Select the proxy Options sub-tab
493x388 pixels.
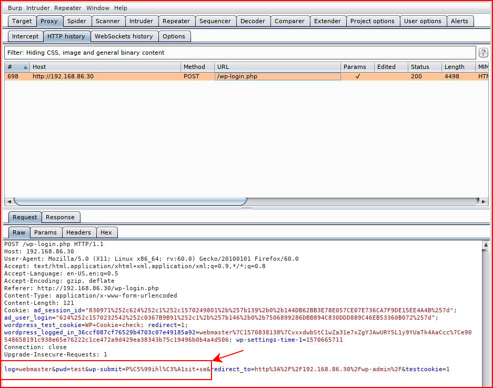click(174, 36)
